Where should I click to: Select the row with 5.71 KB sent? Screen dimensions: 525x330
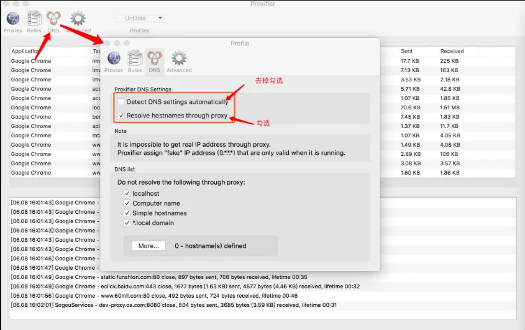click(x=263, y=89)
